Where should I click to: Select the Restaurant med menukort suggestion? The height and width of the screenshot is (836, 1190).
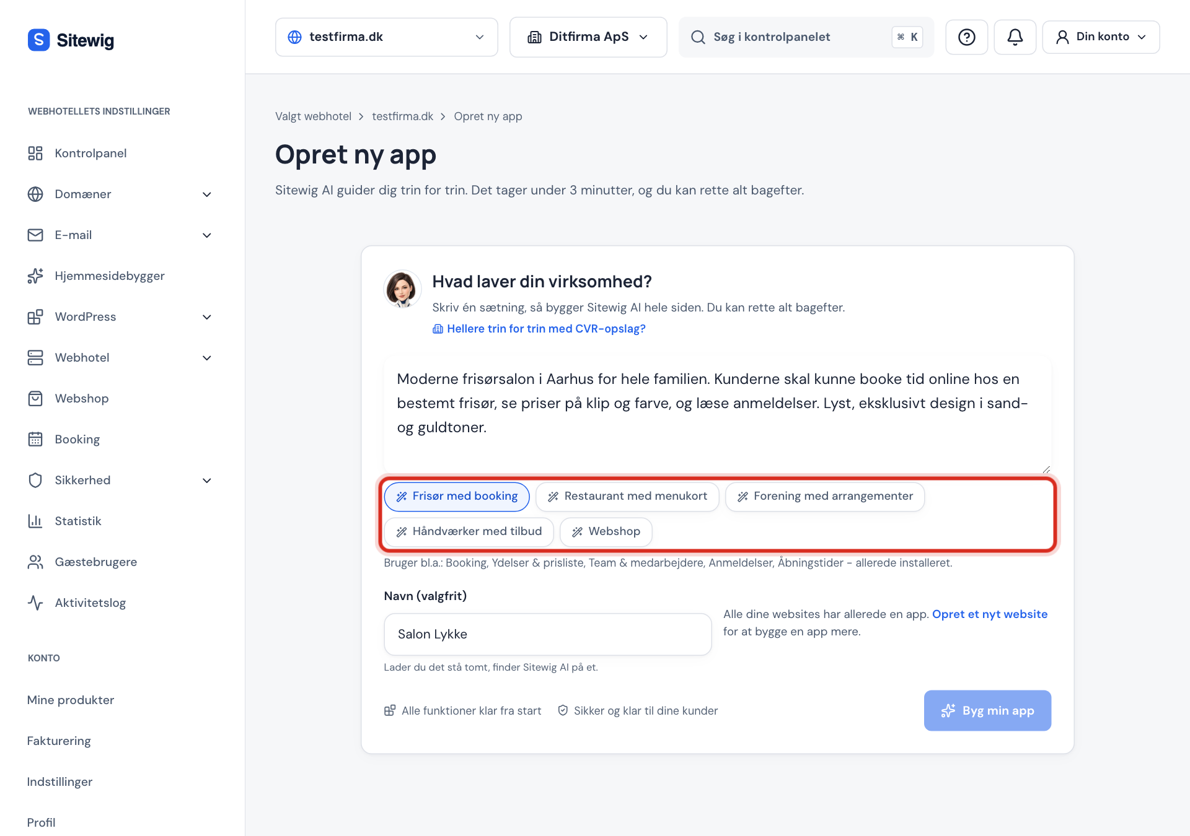(x=627, y=497)
